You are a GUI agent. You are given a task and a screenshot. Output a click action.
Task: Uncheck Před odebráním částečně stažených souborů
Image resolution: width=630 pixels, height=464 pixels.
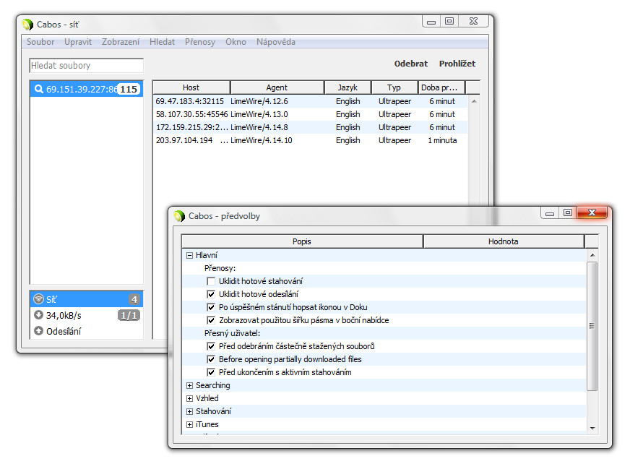(x=211, y=346)
